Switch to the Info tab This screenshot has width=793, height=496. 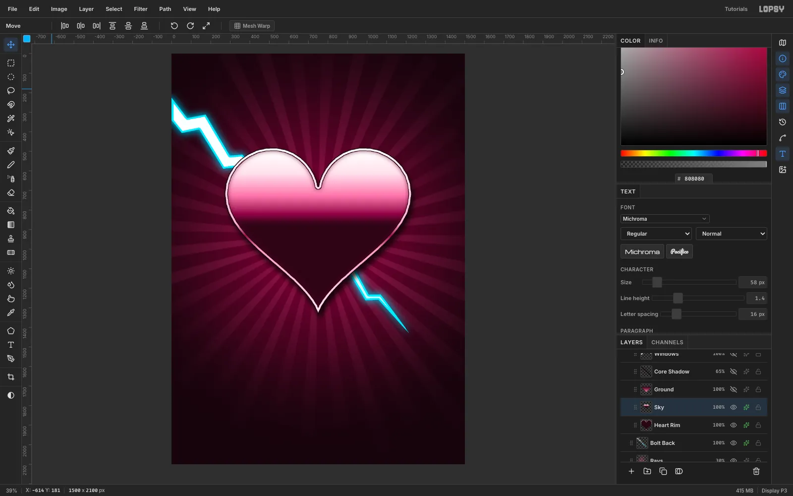(656, 41)
